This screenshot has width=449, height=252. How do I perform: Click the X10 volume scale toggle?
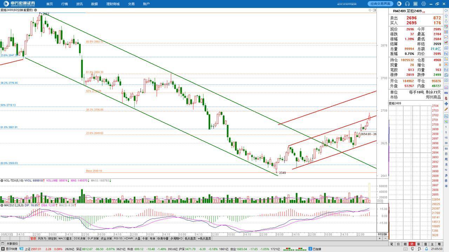coord(380,202)
